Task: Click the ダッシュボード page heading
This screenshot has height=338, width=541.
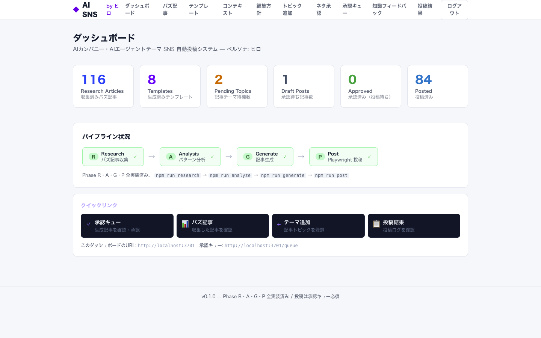Action: coord(104,38)
